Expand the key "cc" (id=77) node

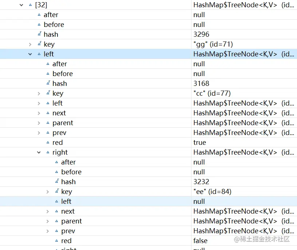[x=39, y=94]
